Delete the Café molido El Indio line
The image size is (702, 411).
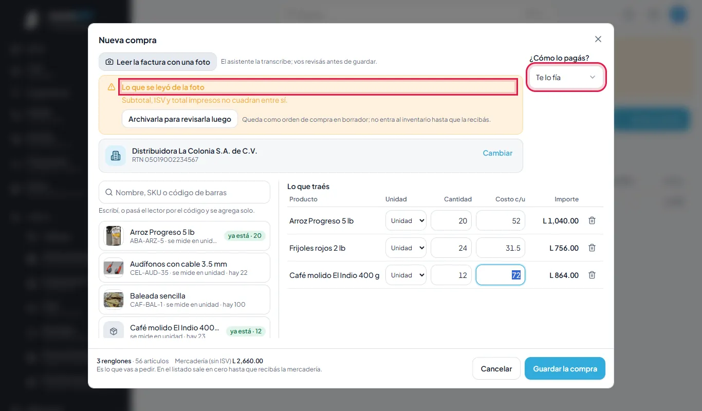(592, 275)
